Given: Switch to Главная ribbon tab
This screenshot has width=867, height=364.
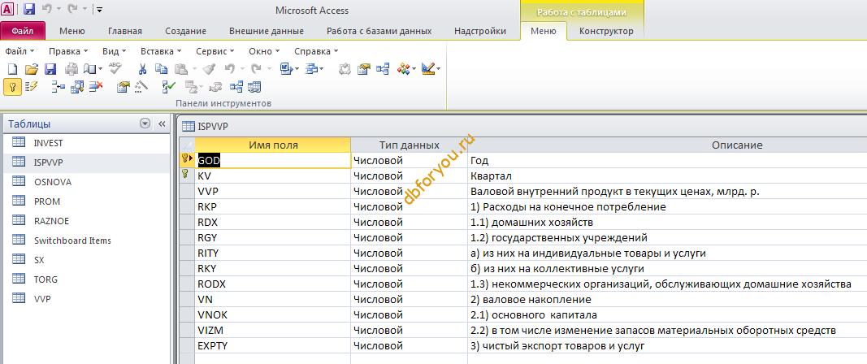Looking at the screenshot, I should coord(125,31).
